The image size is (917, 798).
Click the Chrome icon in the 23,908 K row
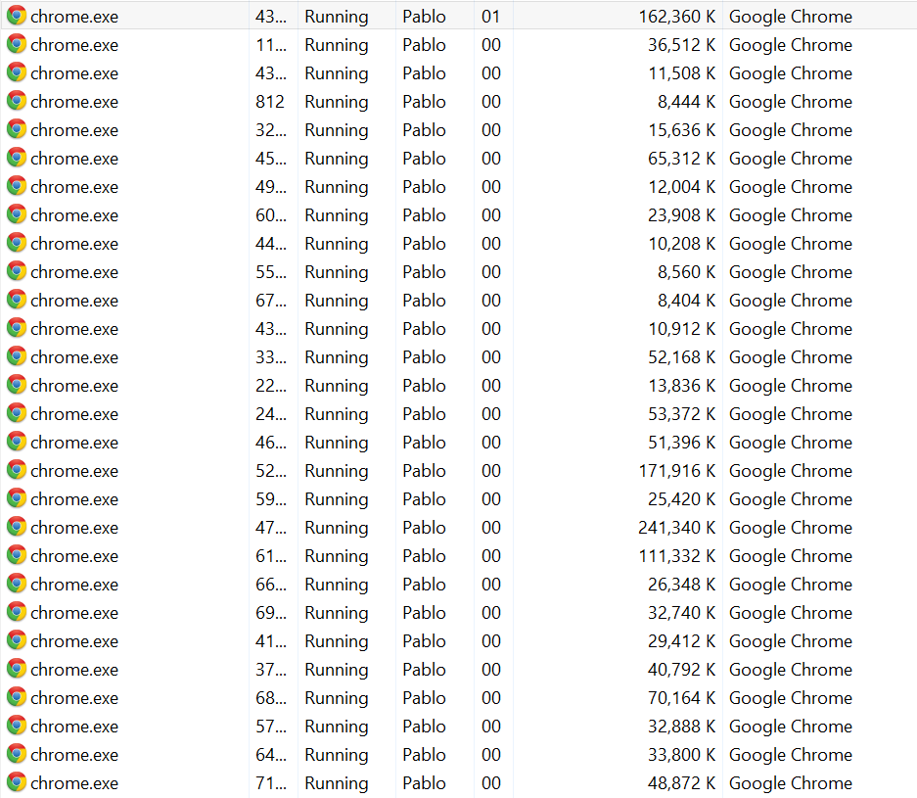pyautogui.click(x=17, y=214)
